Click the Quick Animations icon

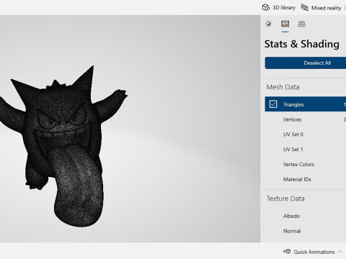287,251
